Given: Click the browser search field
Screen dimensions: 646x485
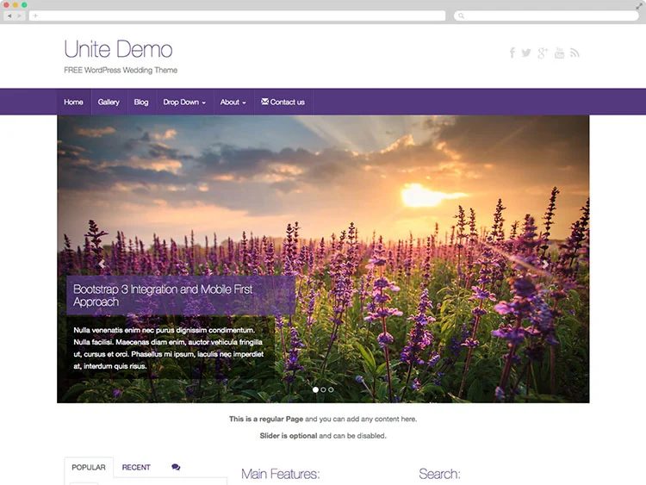Looking at the screenshot, I should coord(544,16).
